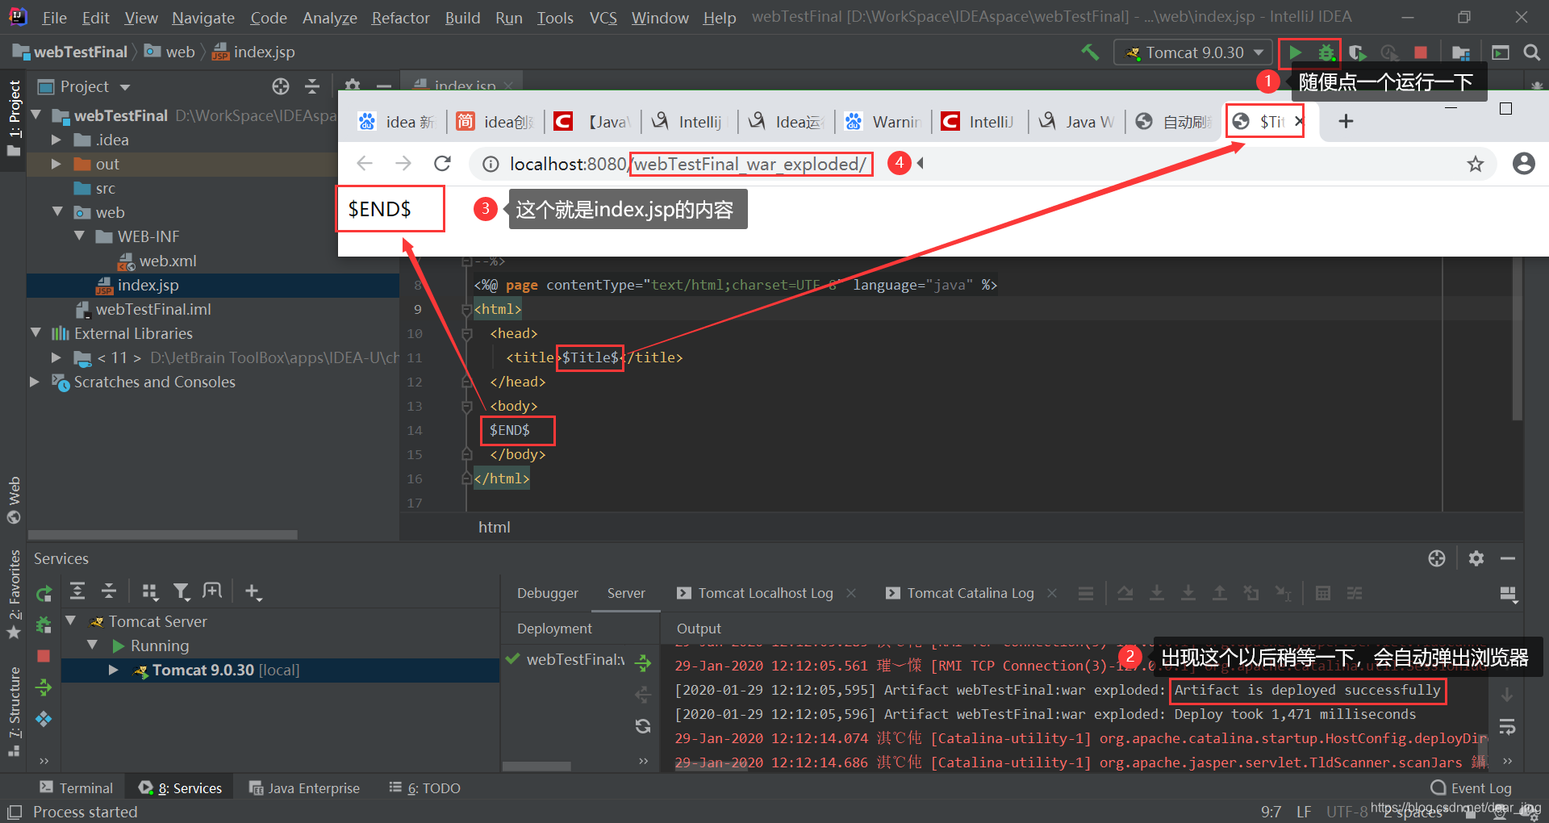Click Search Everywhere magnifier icon
Viewport: 1549px width, 823px height.
coord(1531,52)
